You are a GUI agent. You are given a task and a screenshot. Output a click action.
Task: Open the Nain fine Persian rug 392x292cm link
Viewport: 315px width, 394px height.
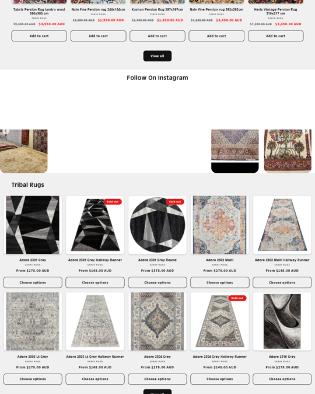pyautogui.click(x=216, y=9)
